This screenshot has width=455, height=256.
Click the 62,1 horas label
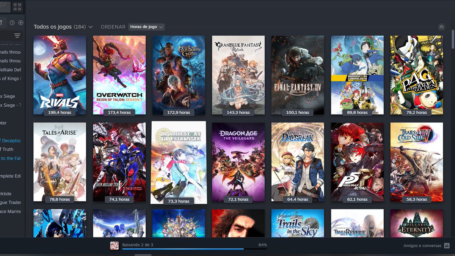point(357,199)
